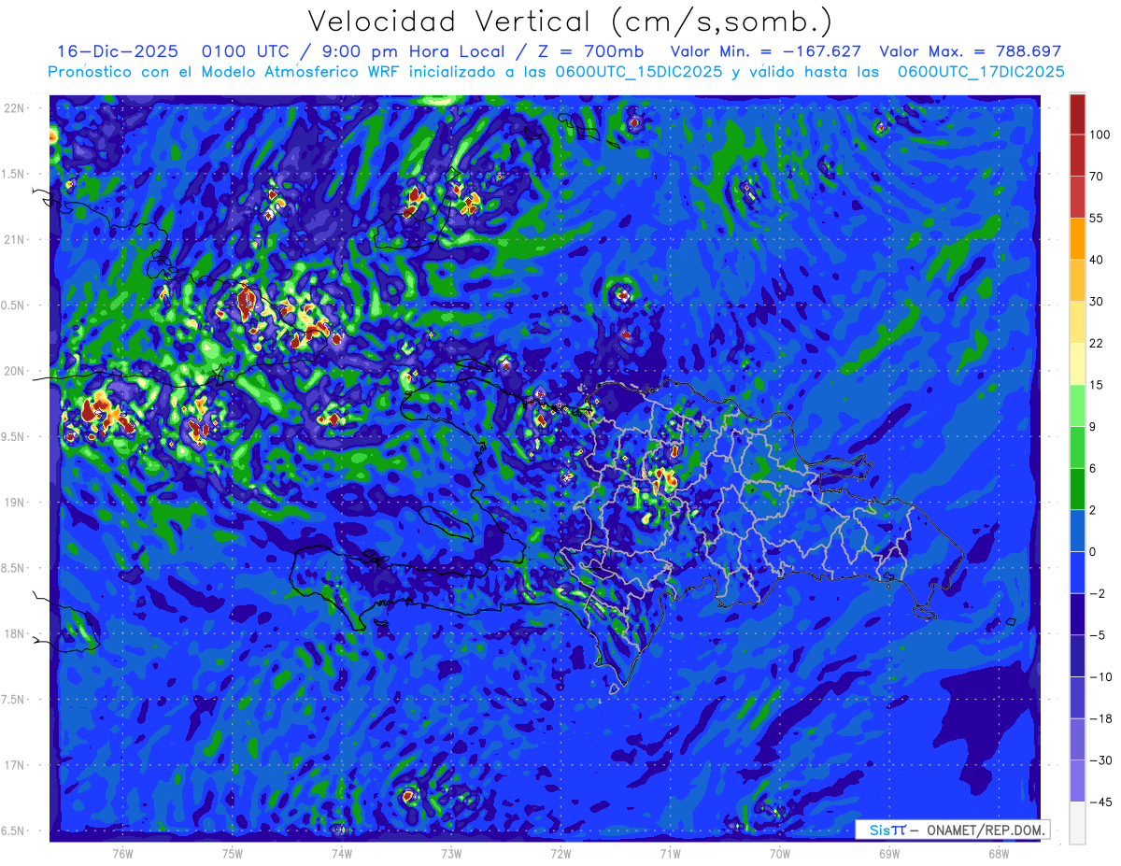
Task: Click the "-10" color scale value
Action: 1100,676
